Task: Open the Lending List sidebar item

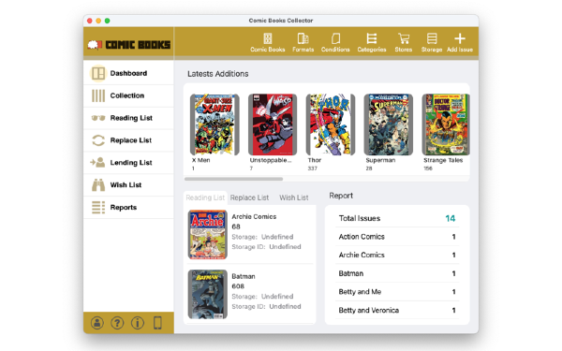Action: click(128, 163)
